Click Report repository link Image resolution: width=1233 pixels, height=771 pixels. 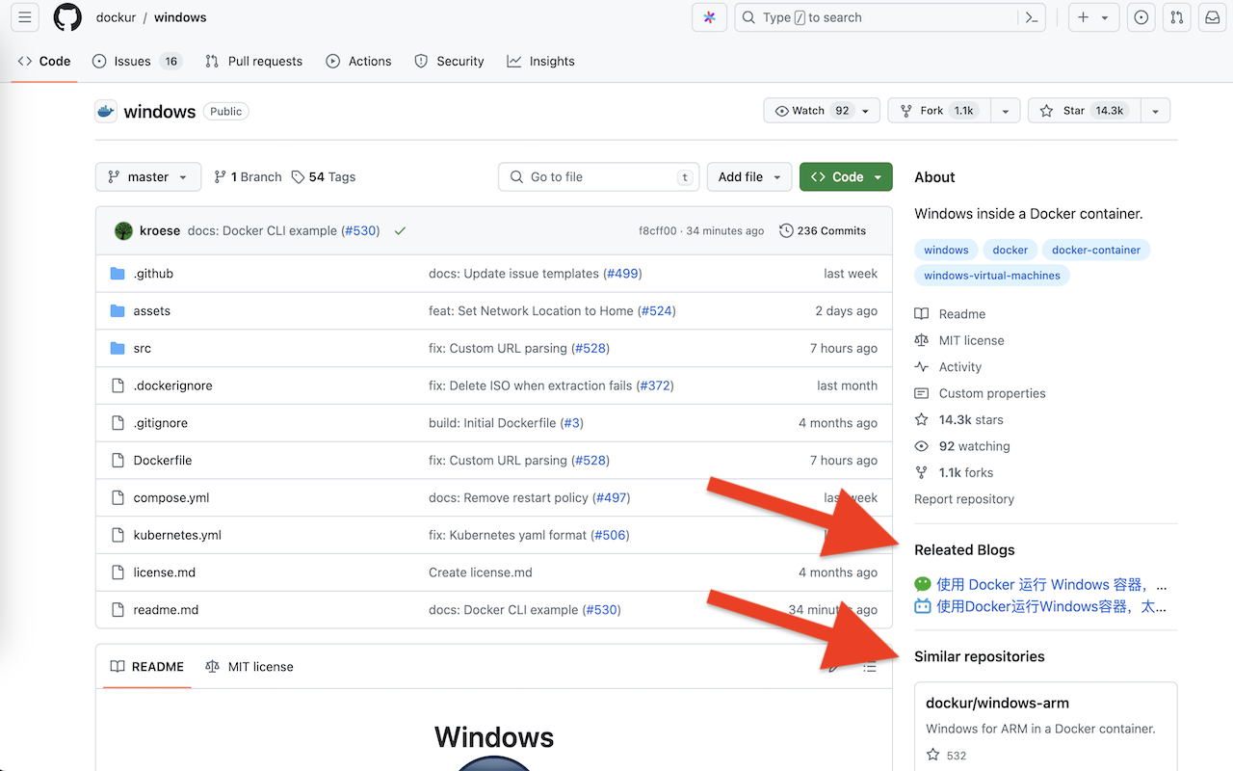(964, 499)
